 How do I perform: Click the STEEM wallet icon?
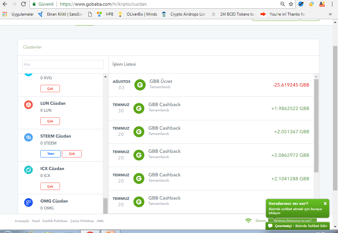[x=28, y=138]
